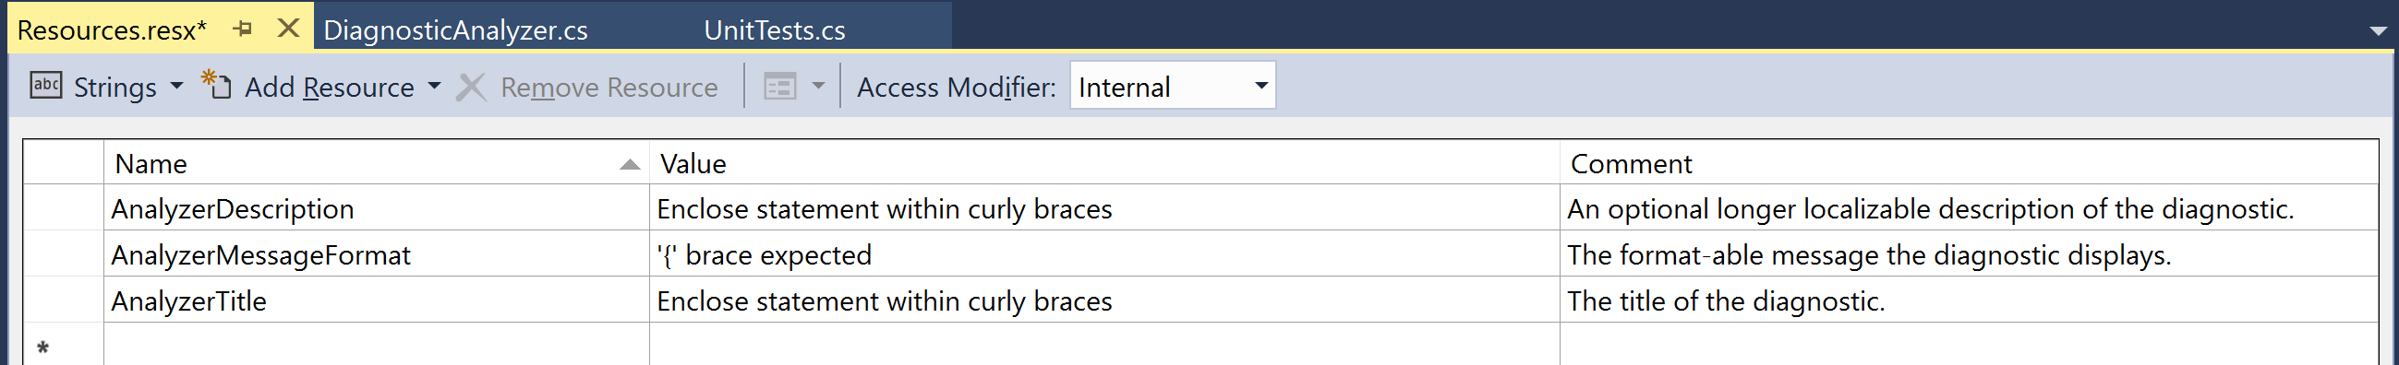Close the Resources.resx tab
Viewport: 2399px width, 365px height.
289,29
